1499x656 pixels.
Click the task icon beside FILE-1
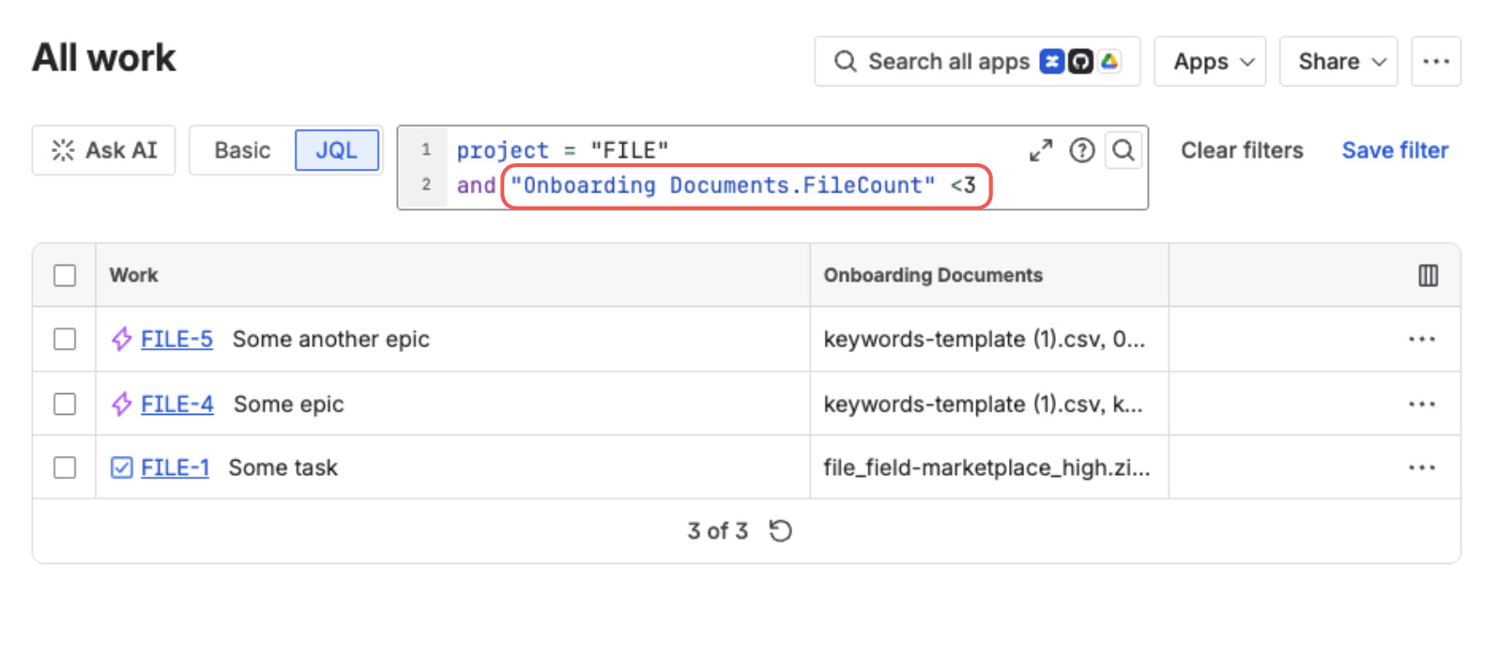point(121,467)
